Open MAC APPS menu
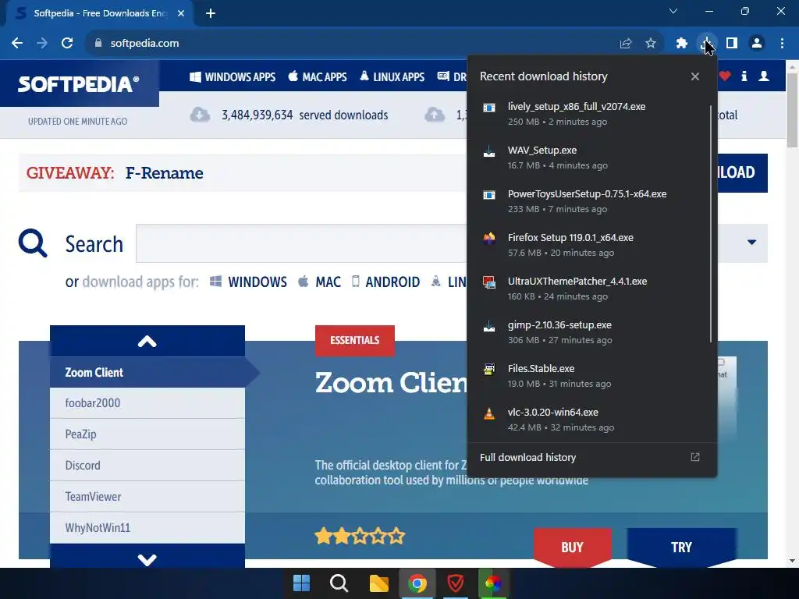The image size is (799, 599). [x=317, y=77]
